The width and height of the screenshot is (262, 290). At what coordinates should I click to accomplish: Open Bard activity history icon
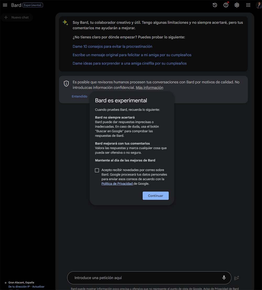215,5
